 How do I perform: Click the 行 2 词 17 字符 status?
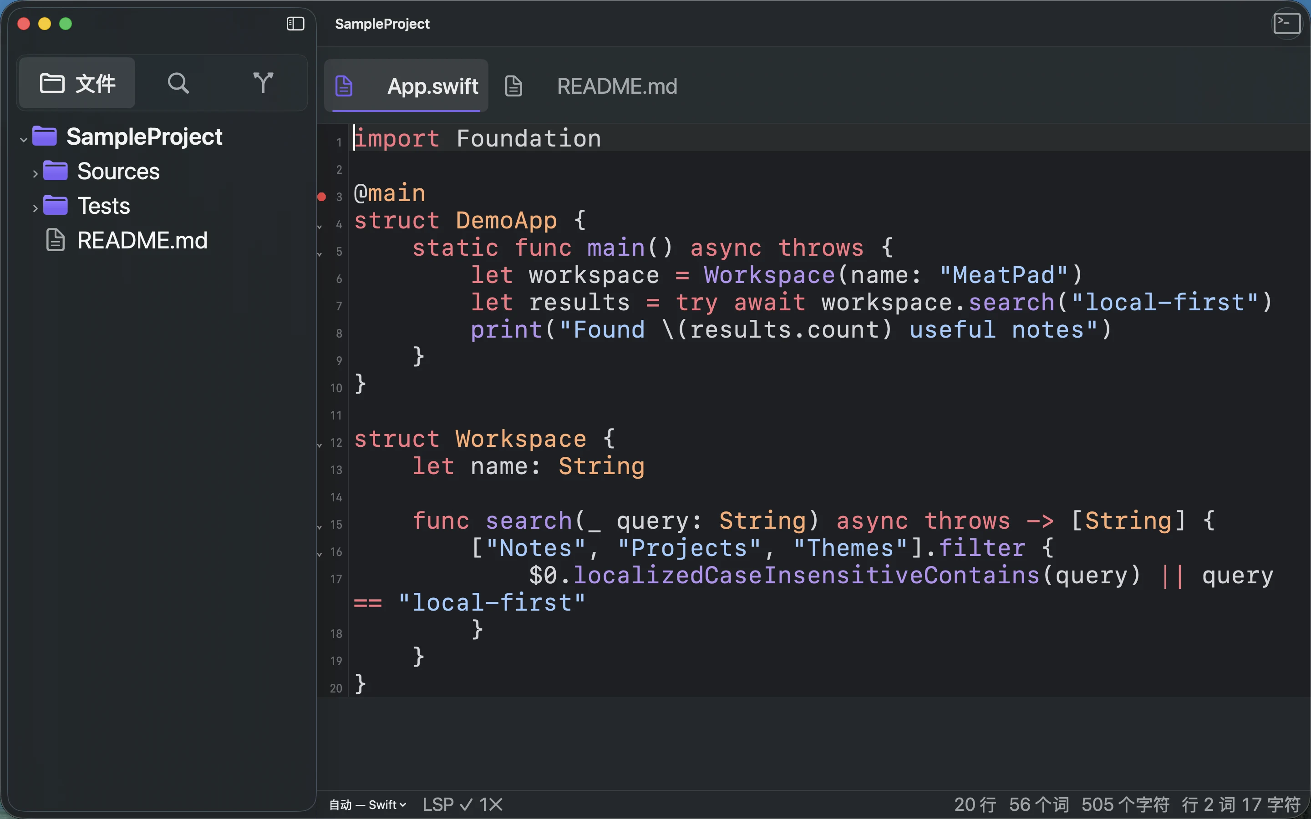(x=1241, y=804)
